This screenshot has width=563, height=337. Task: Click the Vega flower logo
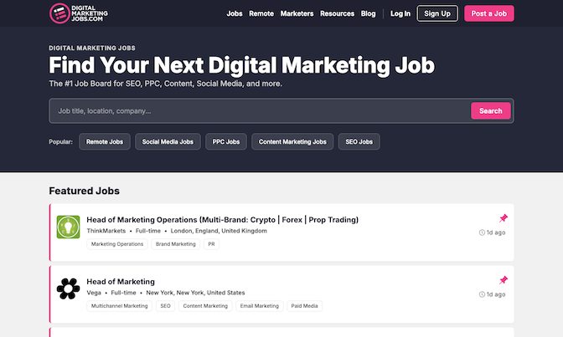pos(68,288)
